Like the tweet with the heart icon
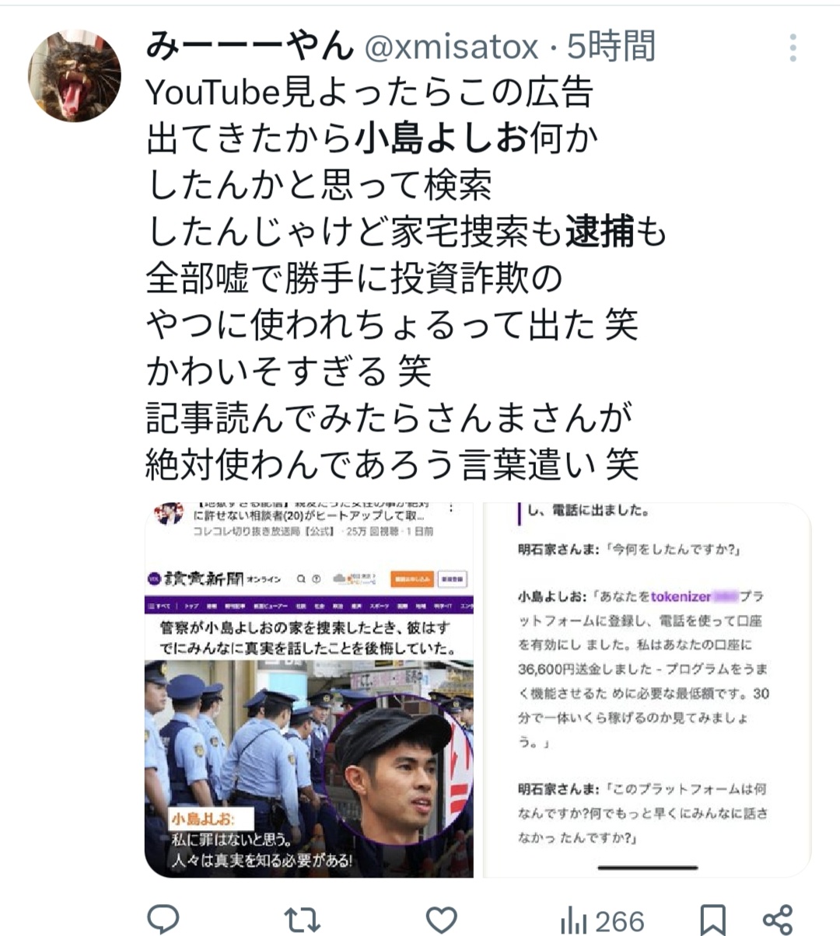The width and height of the screenshot is (840, 936). click(442, 920)
